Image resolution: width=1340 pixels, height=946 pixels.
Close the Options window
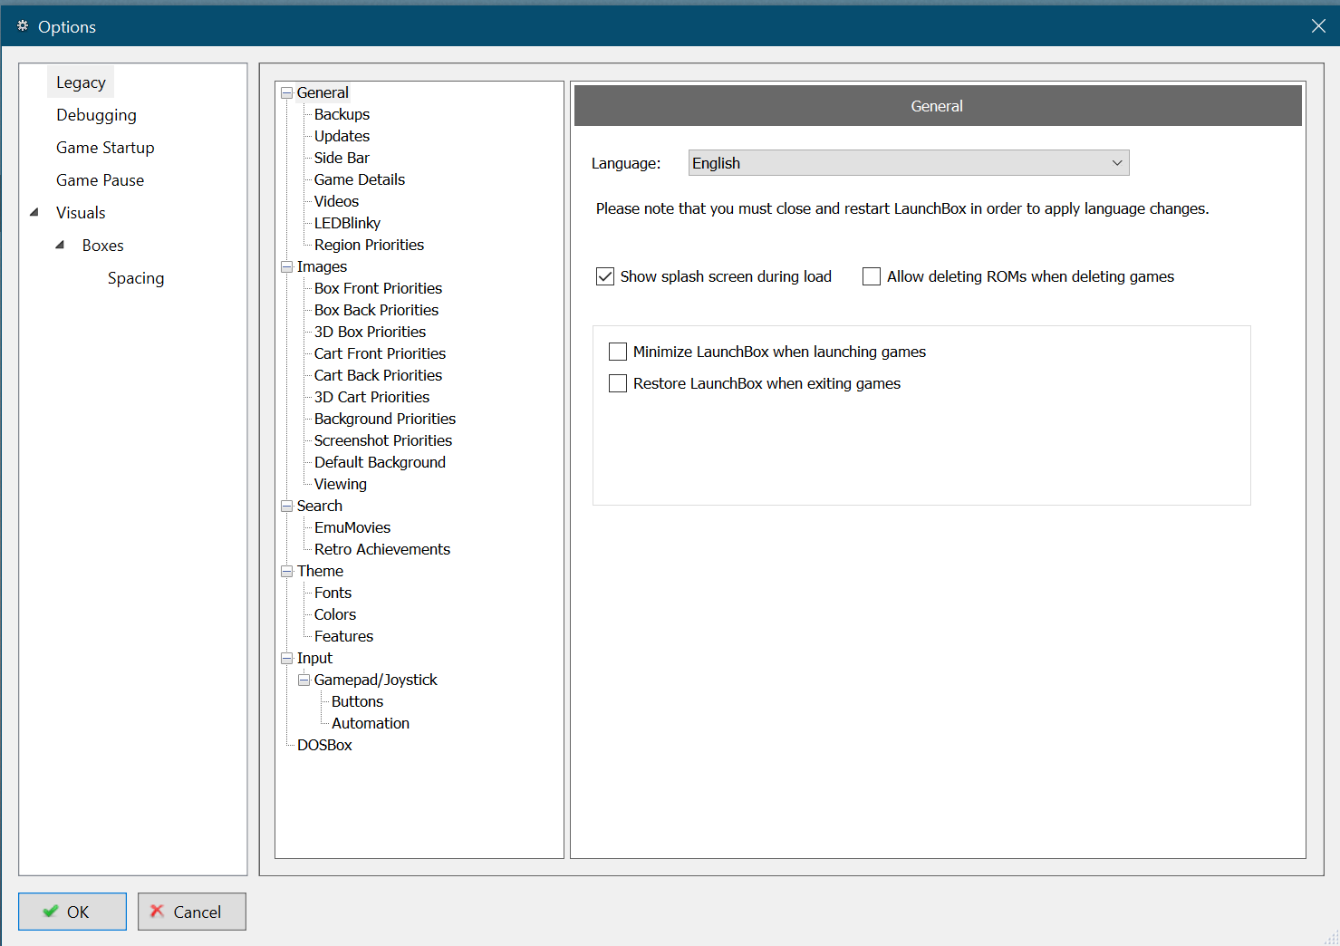[x=1318, y=26]
